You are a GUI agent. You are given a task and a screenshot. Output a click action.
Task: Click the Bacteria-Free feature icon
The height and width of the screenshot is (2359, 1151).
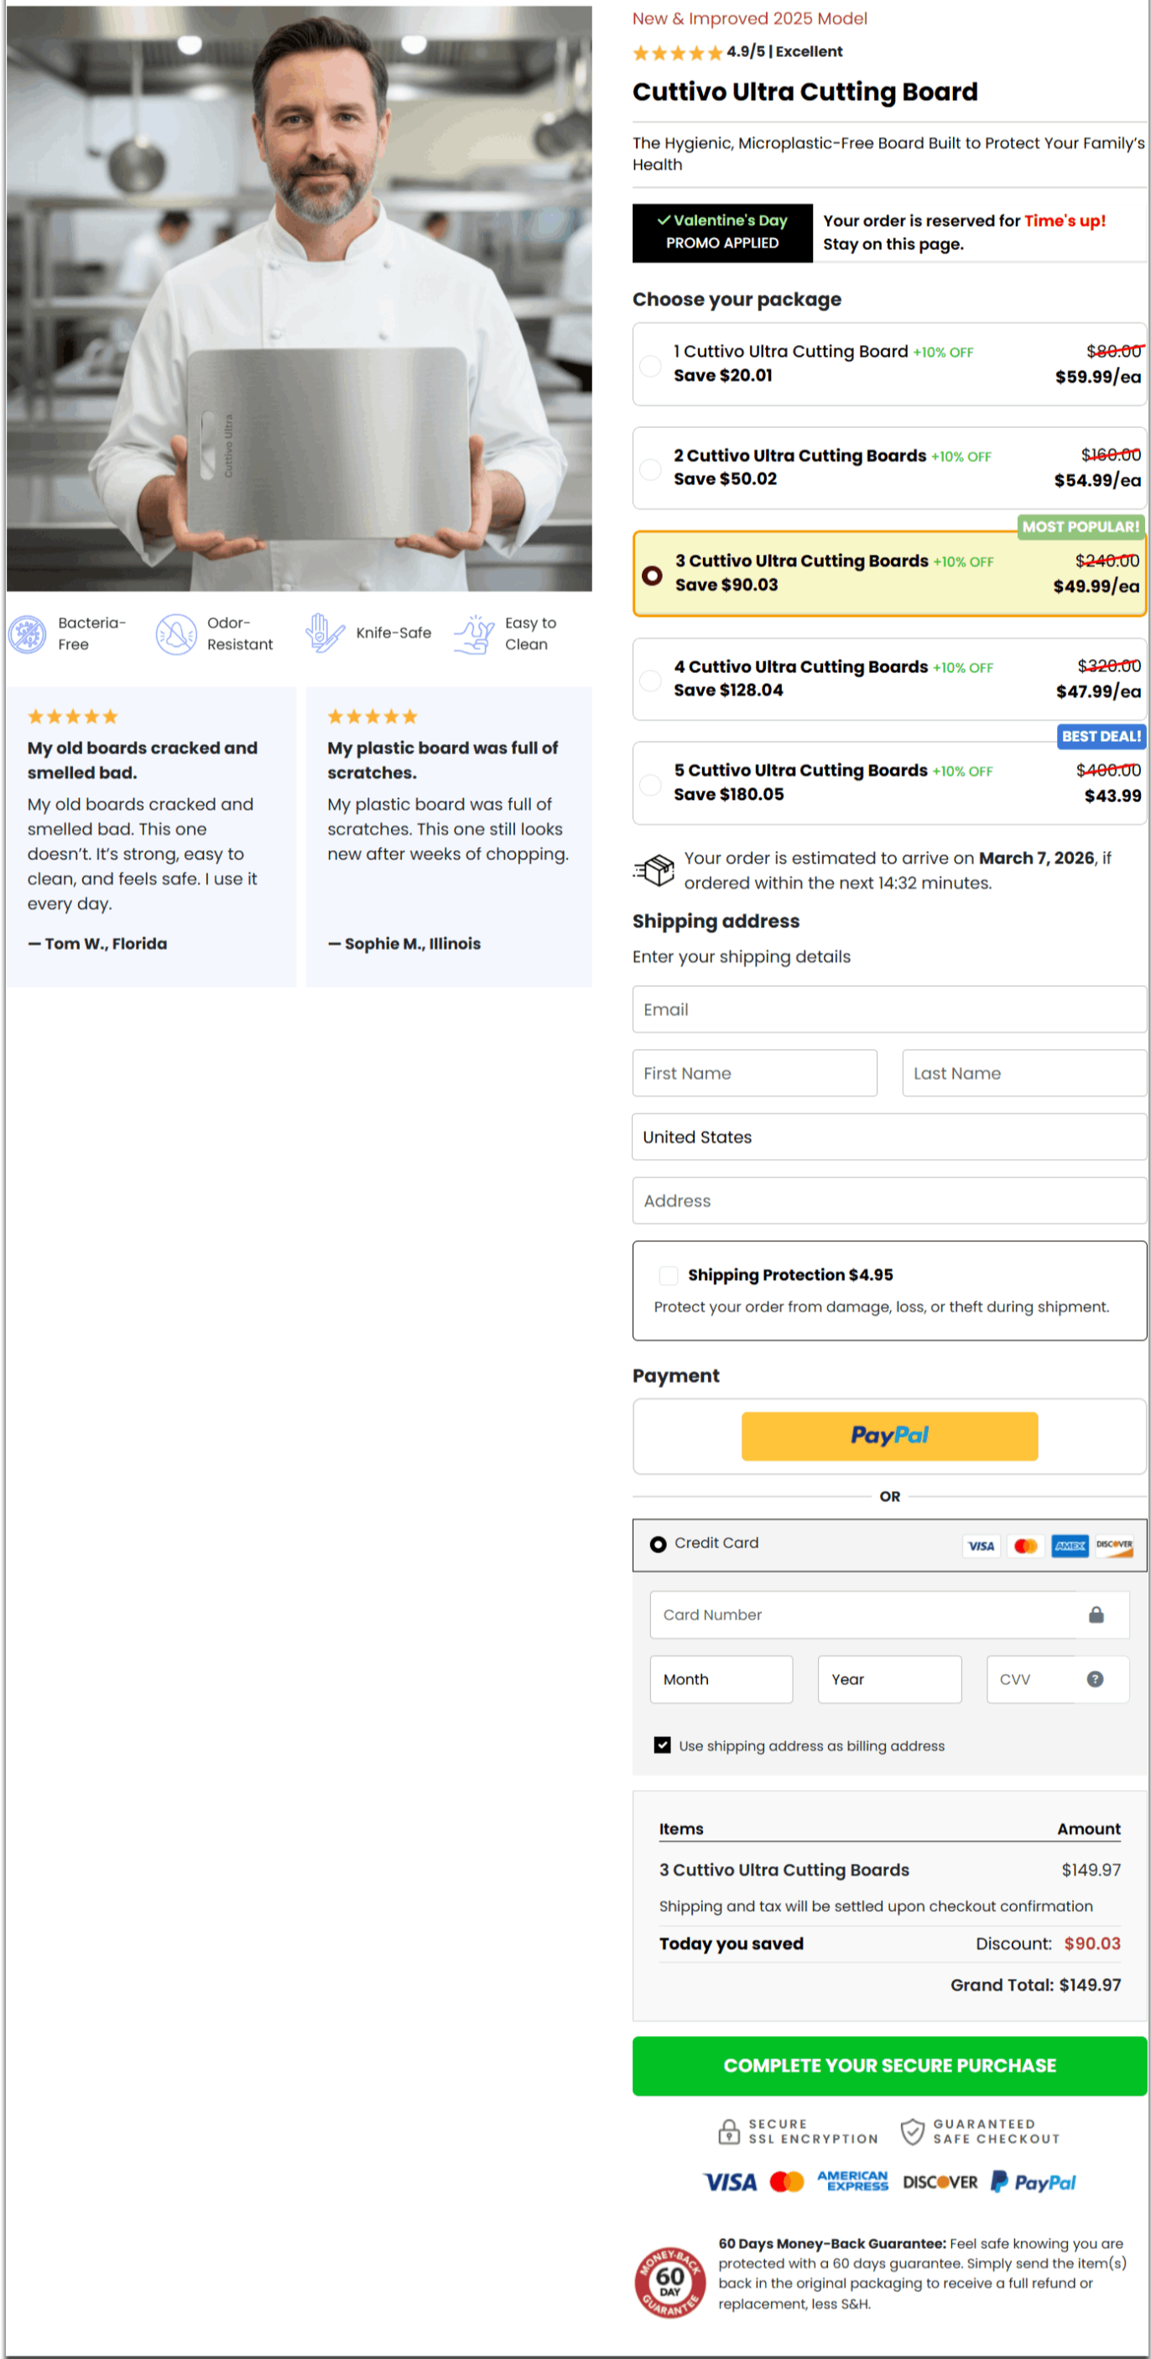click(28, 634)
